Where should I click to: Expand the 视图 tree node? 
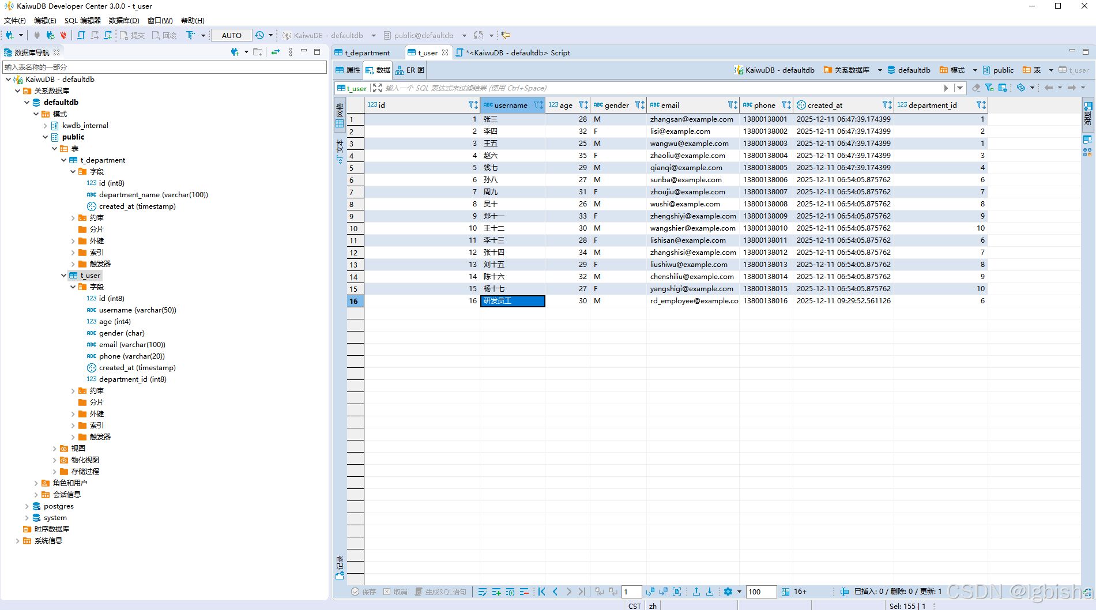[55, 448]
